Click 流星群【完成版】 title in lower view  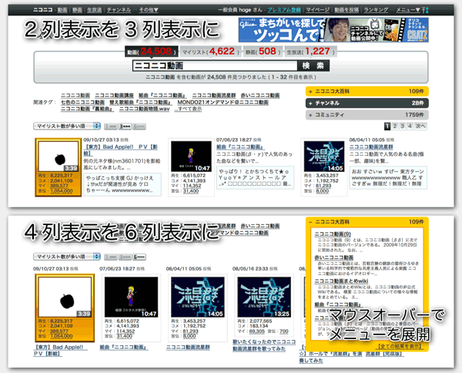[x=385, y=353]
